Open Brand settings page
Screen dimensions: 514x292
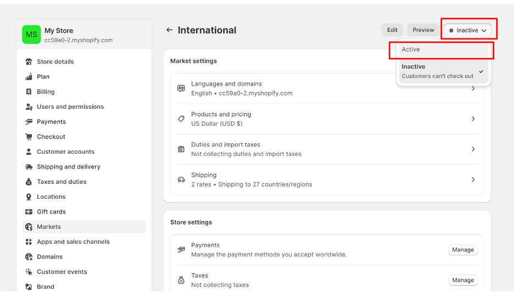click(x=84, y=287)
